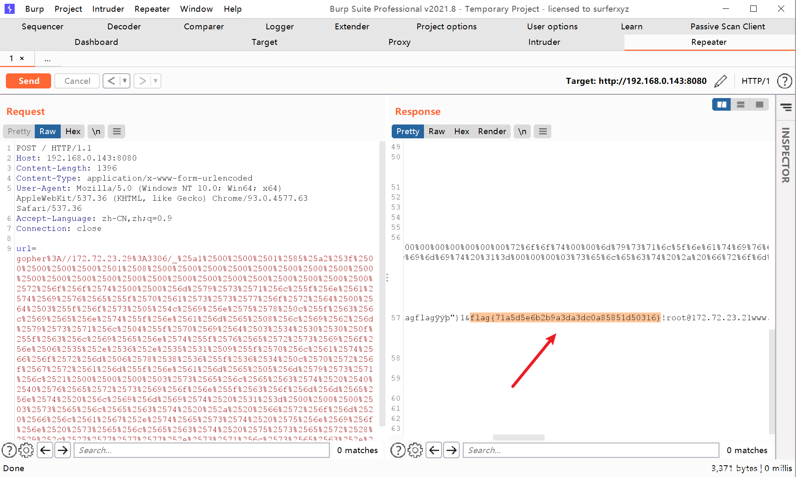This screenshot has height=477, width=796.
Task: Switch request view to Raw
Action: tap(48, 132)
